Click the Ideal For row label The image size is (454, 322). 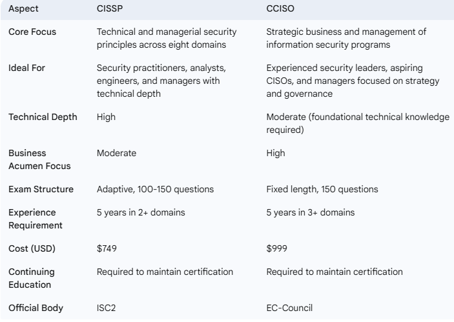point(26,67)
